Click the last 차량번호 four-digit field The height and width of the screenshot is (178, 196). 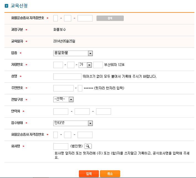(x=98, y=65)
